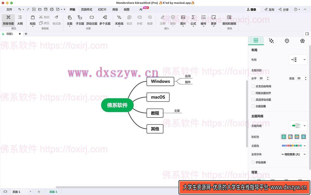Screen dimensions: 311x195
Task: Insert a 子主题 subtopic
Action: point(80,20)
